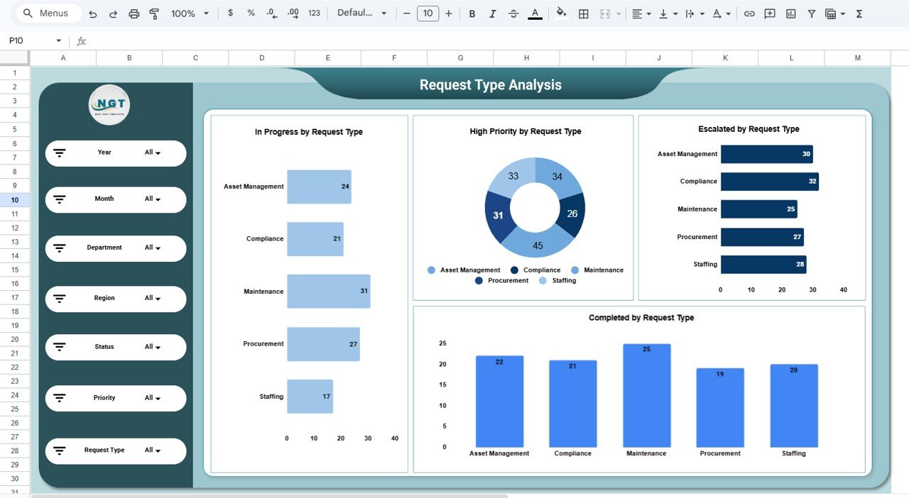
Task: Click the In Progress by Request Type title
Action: [309, 132]
